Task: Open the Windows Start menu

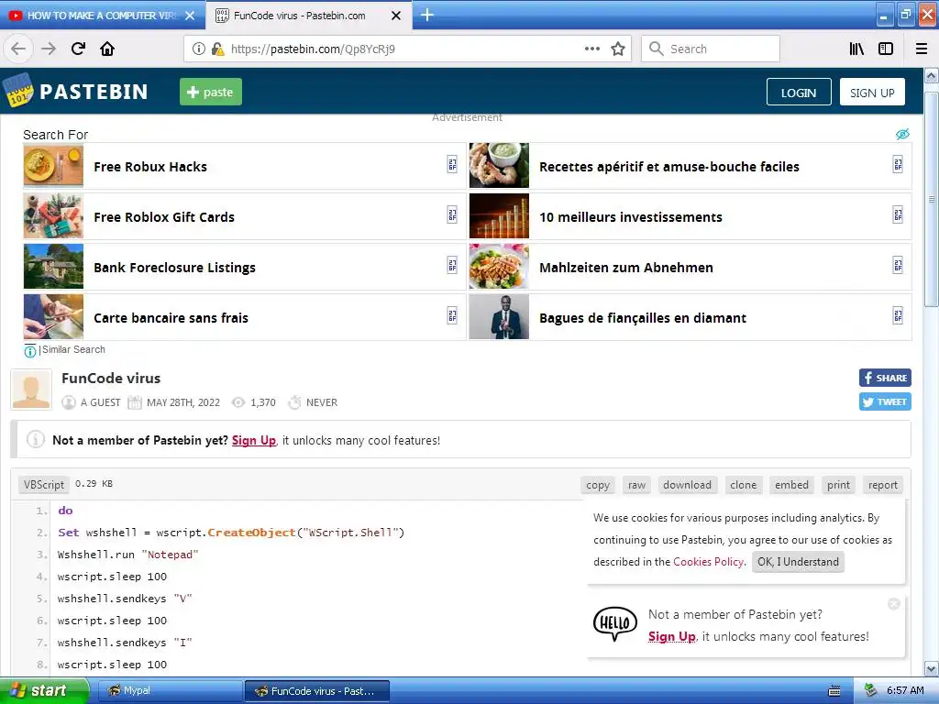Action: 44,690
